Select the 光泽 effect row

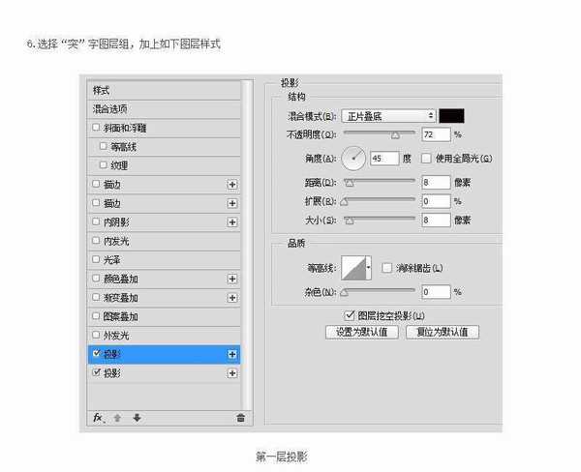pyautogui.click(x=164, y=260)
